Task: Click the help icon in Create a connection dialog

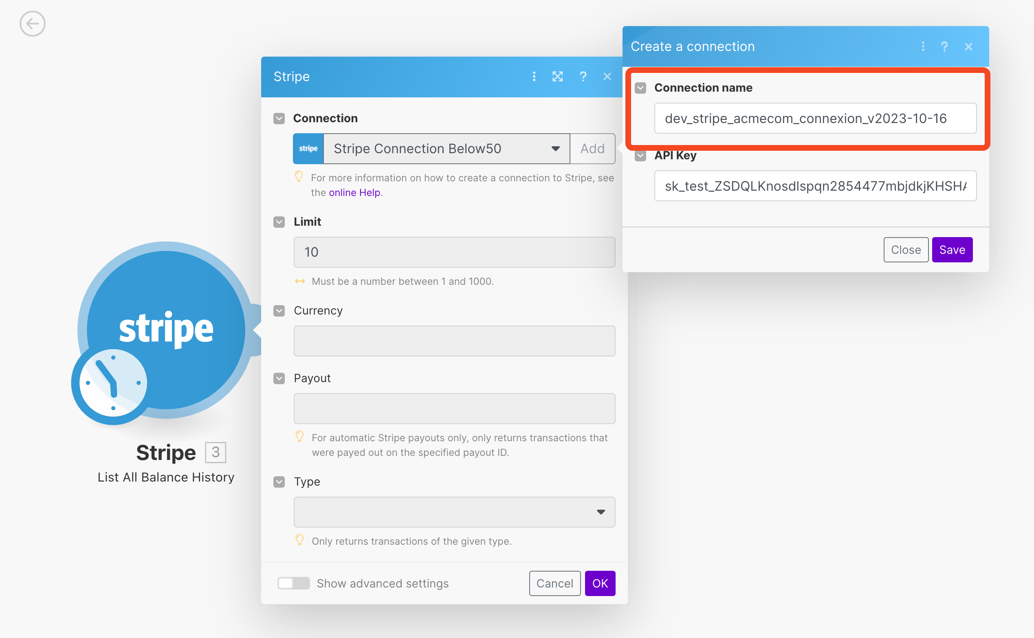Action: click(x=945, y=46)
